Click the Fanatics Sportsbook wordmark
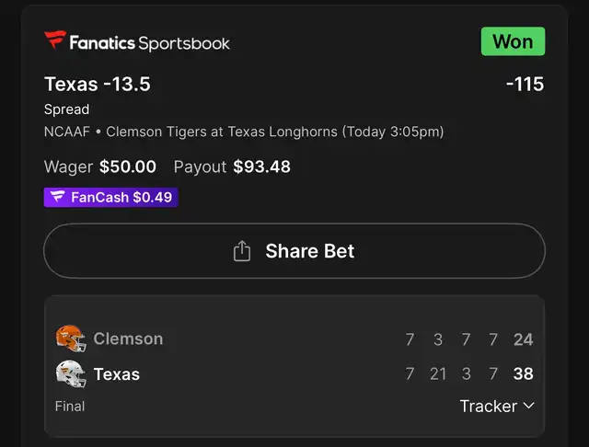The height and width of the screenshot is (447, 589). (x=149, y=43)
